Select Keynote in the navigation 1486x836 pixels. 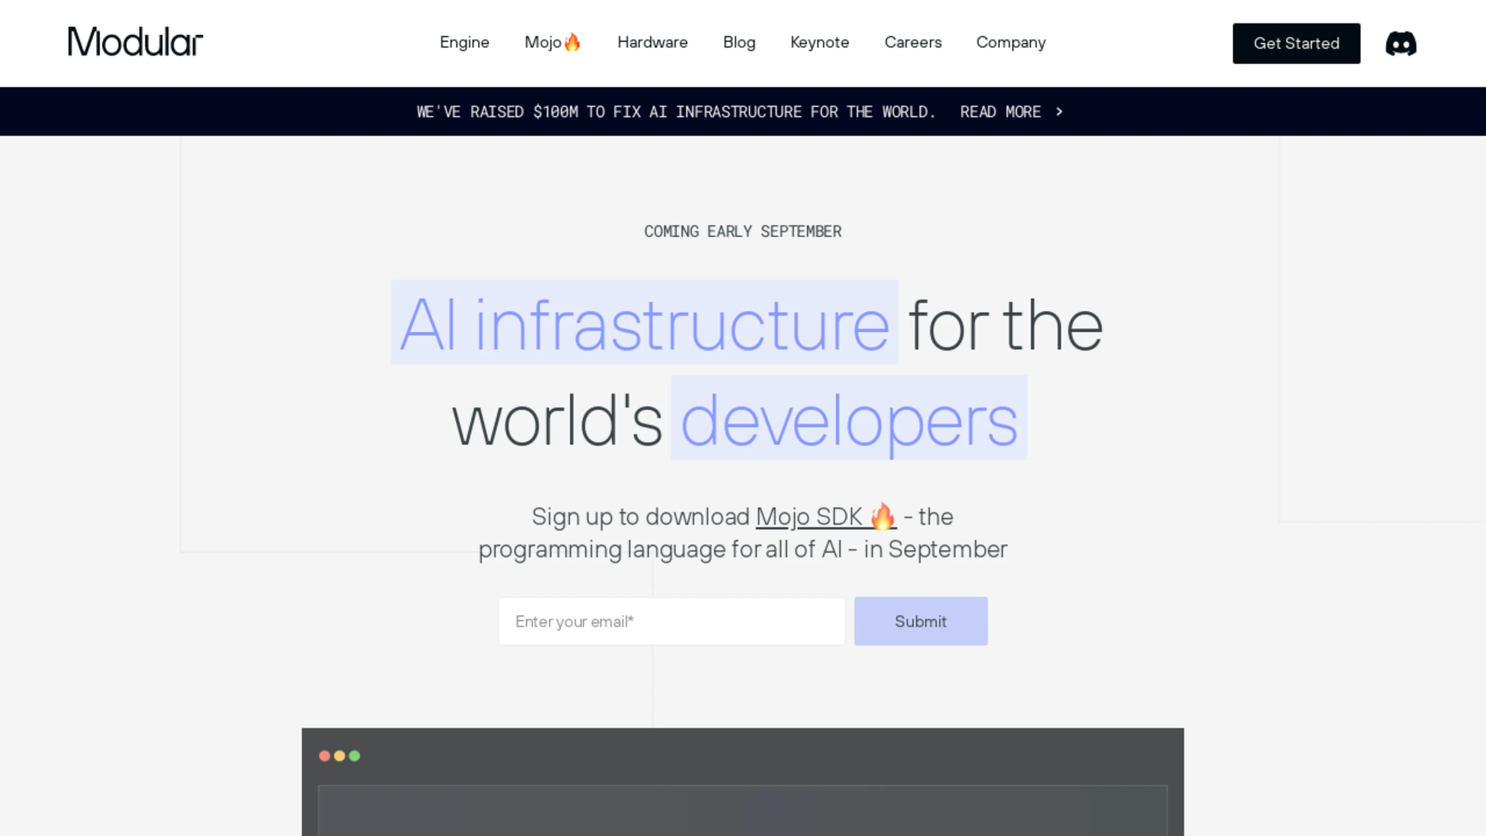[x=820, y=43]
